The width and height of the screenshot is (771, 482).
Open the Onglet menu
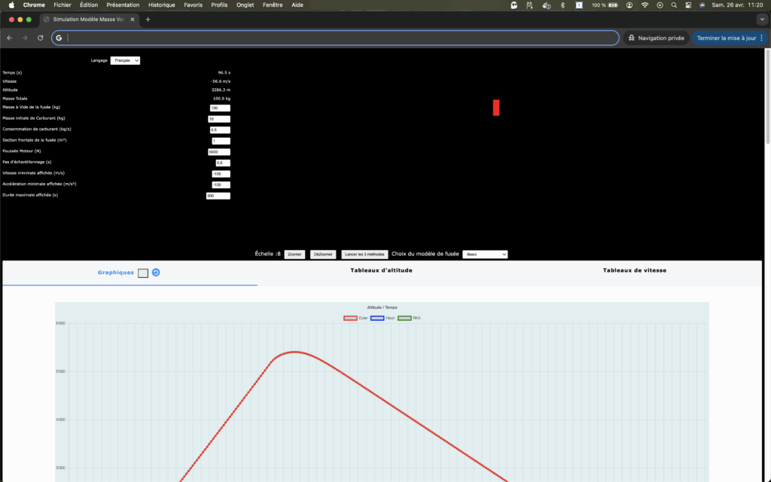click(x=245, y=5)
